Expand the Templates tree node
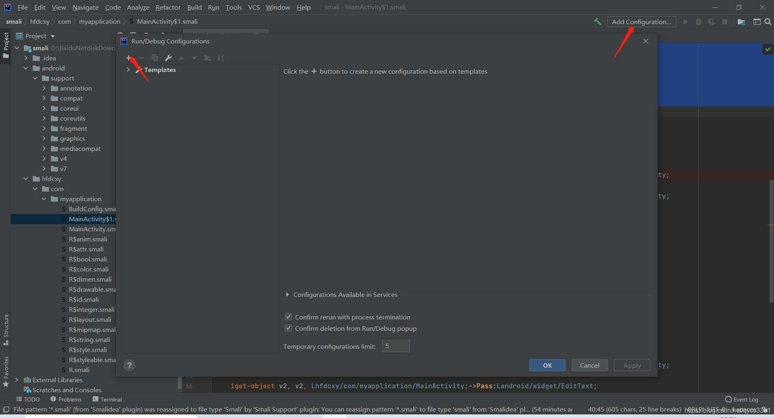The height and width of the screenshot is (418, 774). pyautogui.click(x=128, y=70)
